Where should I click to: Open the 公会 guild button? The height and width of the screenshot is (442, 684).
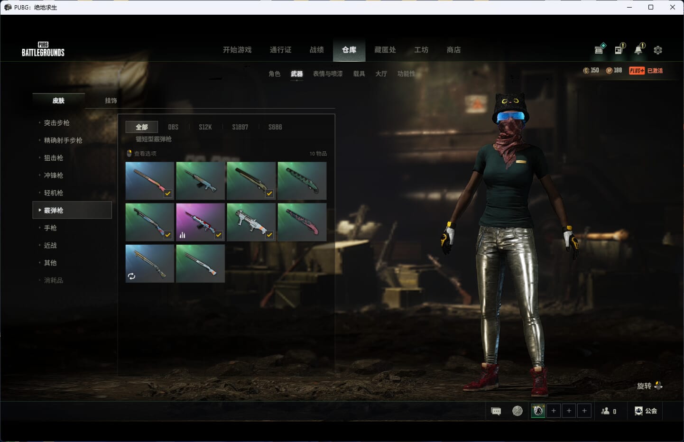(646, 411)
